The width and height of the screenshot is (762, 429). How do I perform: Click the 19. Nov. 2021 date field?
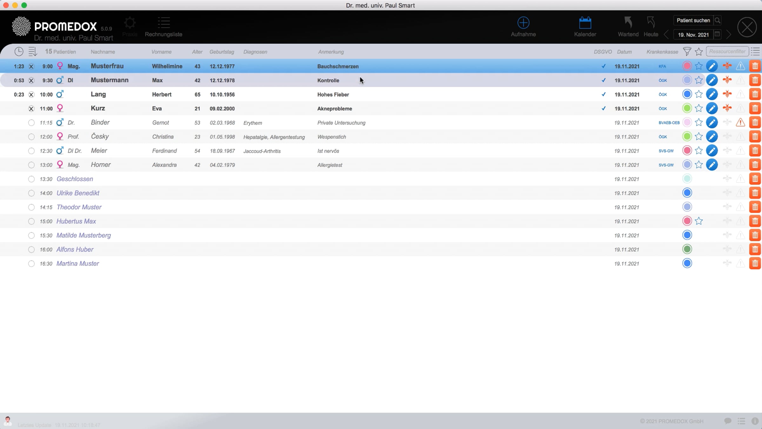[693, 35]
